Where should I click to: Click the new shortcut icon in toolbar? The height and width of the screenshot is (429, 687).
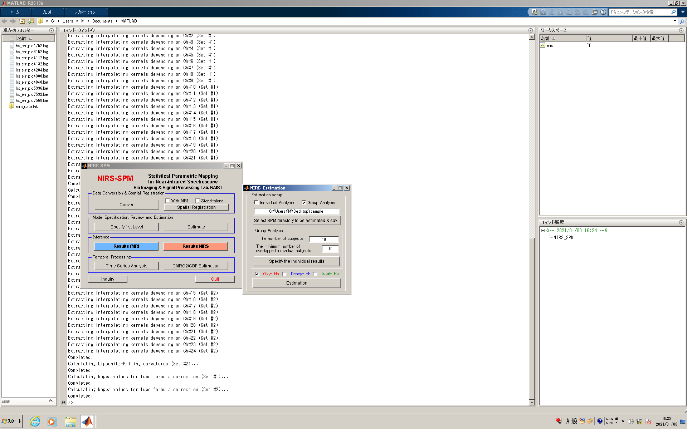pyautogui.click(x=534, y=12)
